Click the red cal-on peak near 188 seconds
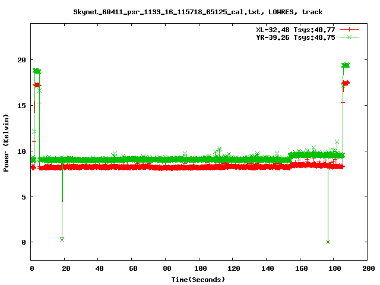380x285 pixels. click(x=346, y=83)
